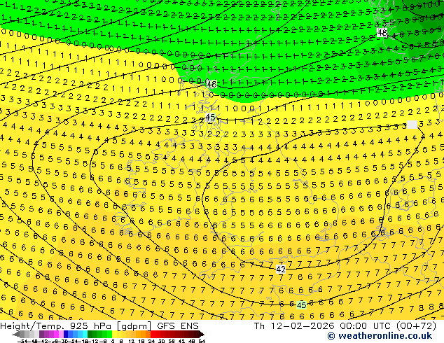Click the "00:00 UTC" time text
This screenshot has height=343, width=444.
tap(364, 326)
